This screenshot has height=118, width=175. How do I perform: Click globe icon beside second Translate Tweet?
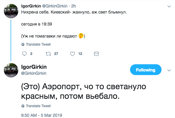click(x=23, y=106)
